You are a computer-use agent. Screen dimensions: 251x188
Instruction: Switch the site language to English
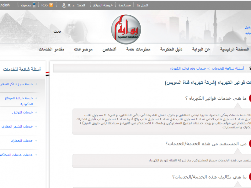pos(5,5)
